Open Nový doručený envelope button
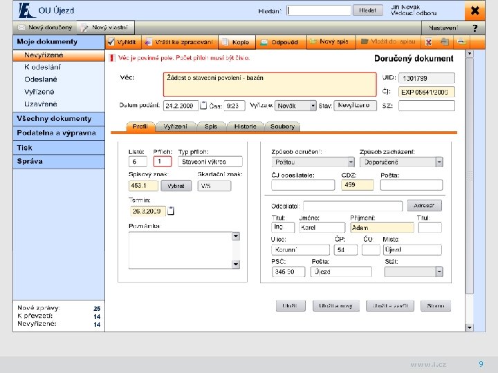Screen dimensions: 498x373 (x=45, y=28)
